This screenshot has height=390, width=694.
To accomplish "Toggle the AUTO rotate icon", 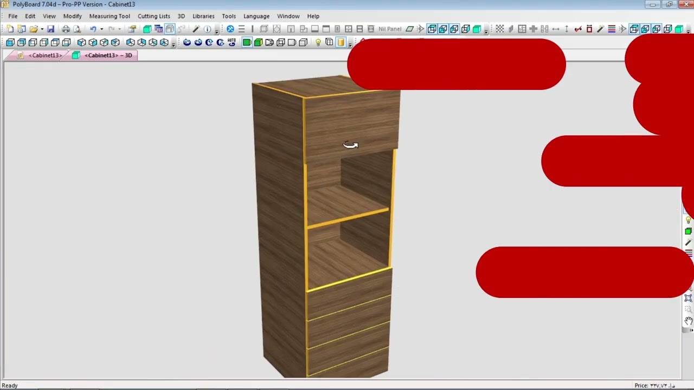I will click(232, 42).
